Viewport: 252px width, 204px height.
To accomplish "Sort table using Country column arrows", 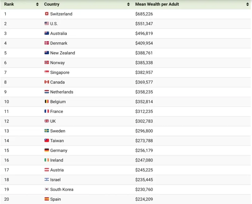I will tap(128, 4).
